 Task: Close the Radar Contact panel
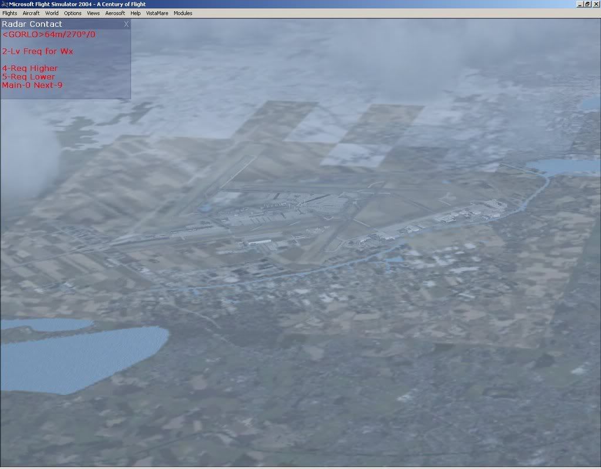pos(126,24)
